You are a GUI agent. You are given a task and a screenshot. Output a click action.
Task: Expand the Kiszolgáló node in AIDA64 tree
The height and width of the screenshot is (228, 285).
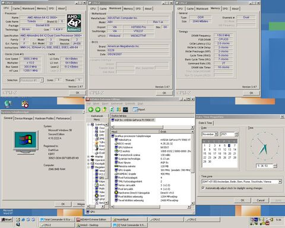tap(88, 164)
